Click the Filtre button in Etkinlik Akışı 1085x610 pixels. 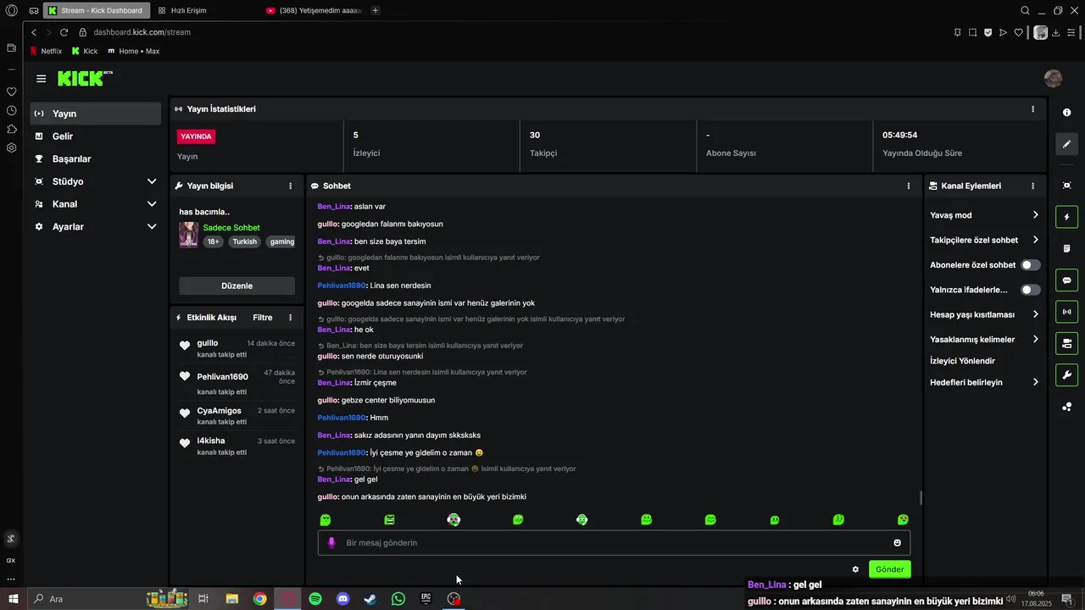263,318
